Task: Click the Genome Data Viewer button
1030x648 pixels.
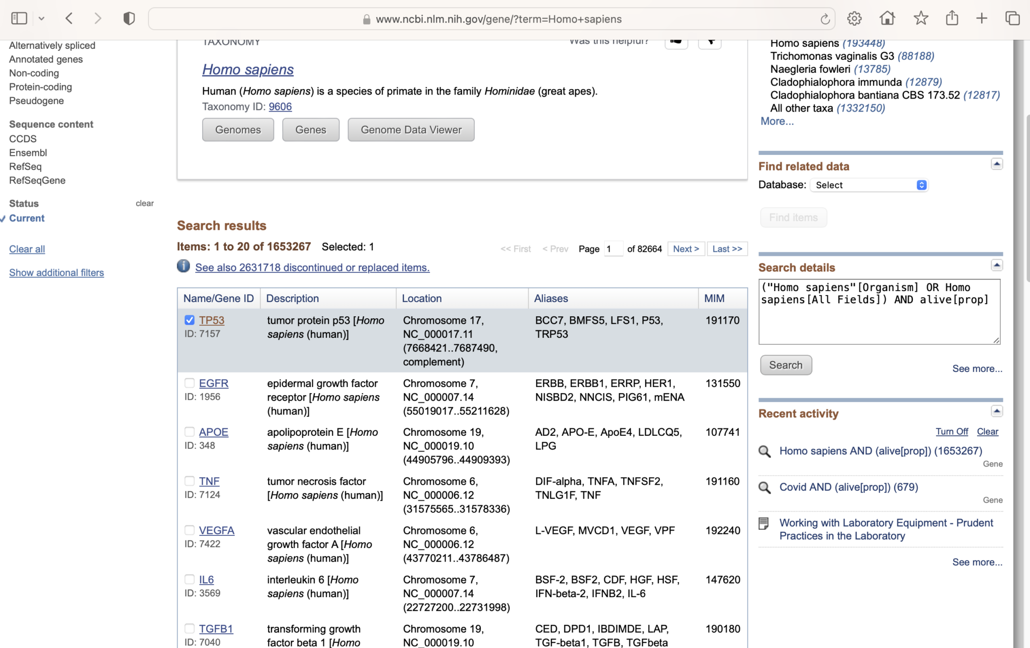Action: click(411, 130)
